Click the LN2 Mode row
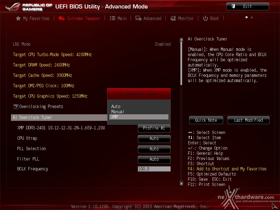Screen dimensions: 280x210 pyautogui.click(x=92, y=44)
